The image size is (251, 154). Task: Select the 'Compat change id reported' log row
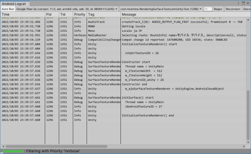tap(123, 40)
